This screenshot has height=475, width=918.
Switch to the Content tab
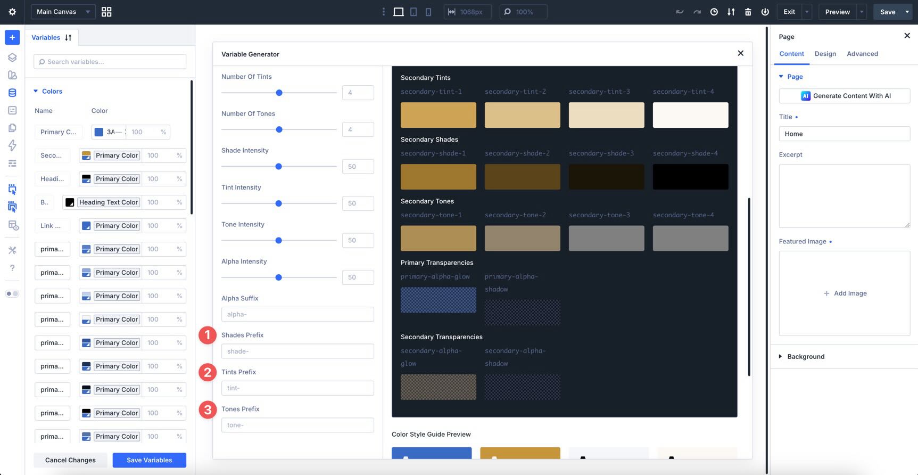click(x=791, y=54)
